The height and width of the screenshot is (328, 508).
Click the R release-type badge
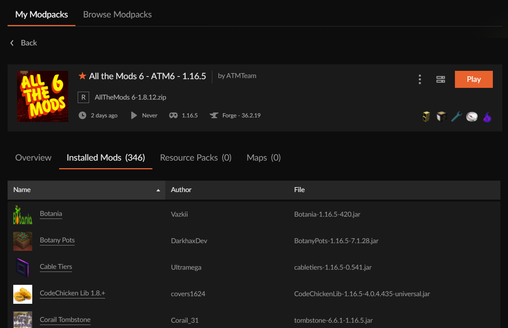(x=83, y=97)
